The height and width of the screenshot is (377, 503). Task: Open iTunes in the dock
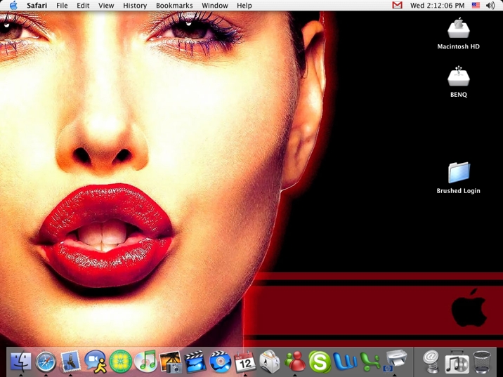[x=145, y=362]
